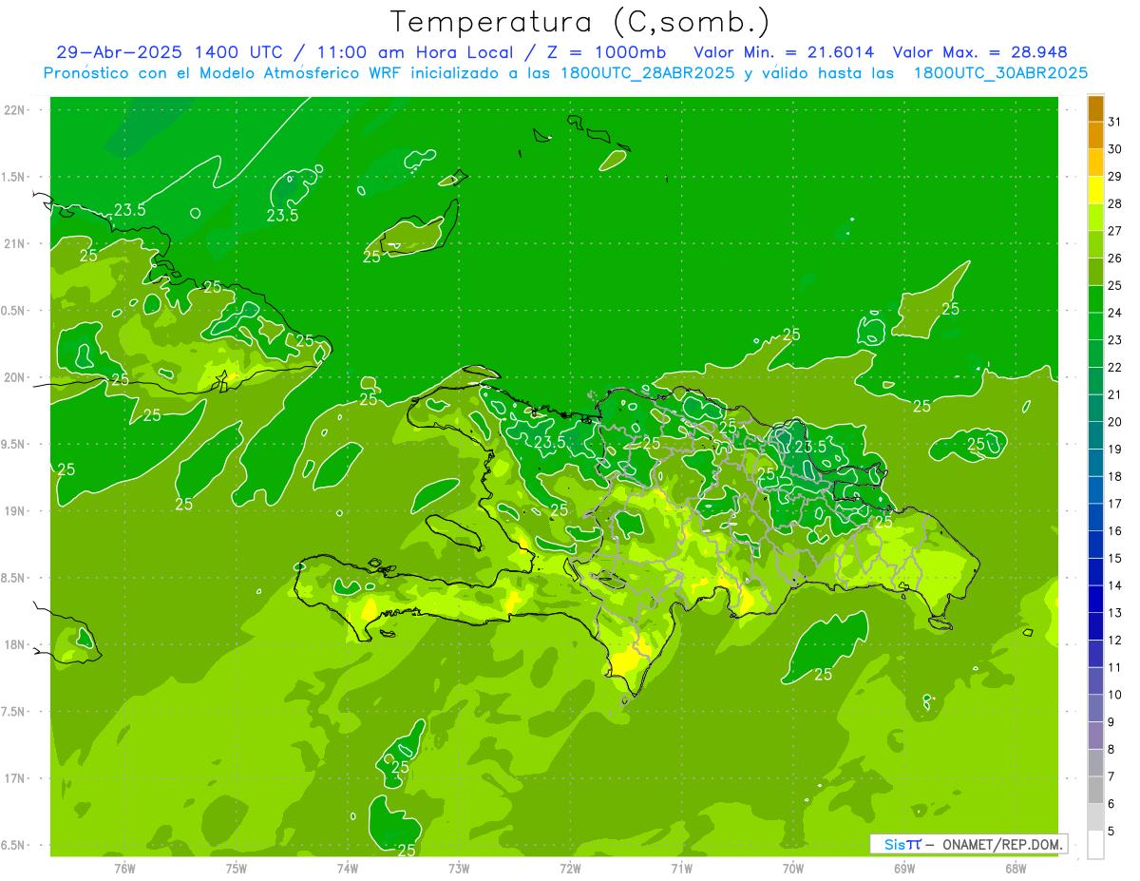Click the 18N latitude axis label

(x=15, y=644)
